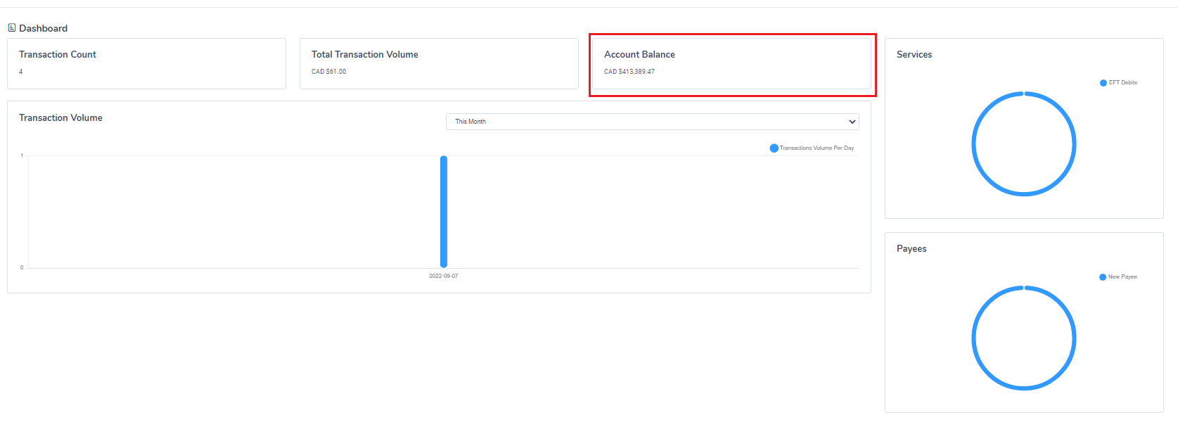Click the Total Transaction Volume heading
The height and width of the screenshot is (434, 1178).
364,55
